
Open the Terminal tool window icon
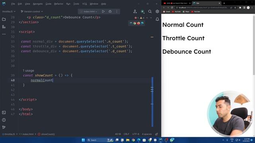[4, 112]
